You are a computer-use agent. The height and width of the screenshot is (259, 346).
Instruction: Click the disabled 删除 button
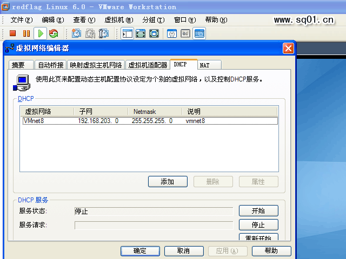[x=213, y=182]
